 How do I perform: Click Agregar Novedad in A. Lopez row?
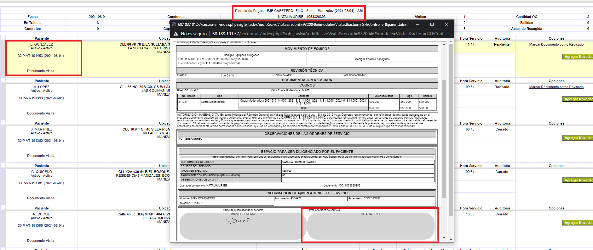[x=578, y=99]
